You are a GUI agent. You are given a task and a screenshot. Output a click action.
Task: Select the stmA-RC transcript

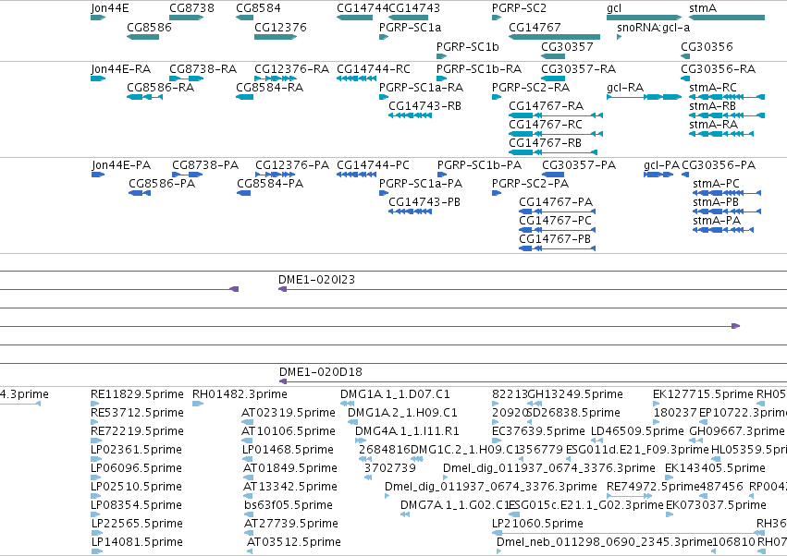click(727, 97)
